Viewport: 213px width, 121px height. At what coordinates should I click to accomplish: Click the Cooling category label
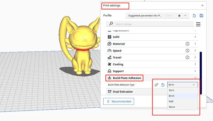tap(118, 64)
